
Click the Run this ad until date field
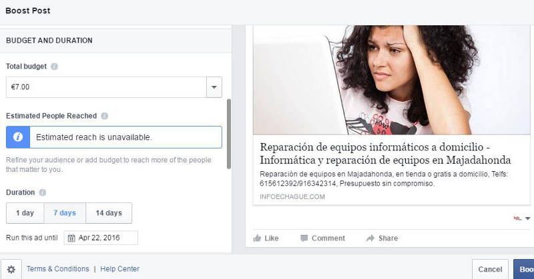point(101,238)
